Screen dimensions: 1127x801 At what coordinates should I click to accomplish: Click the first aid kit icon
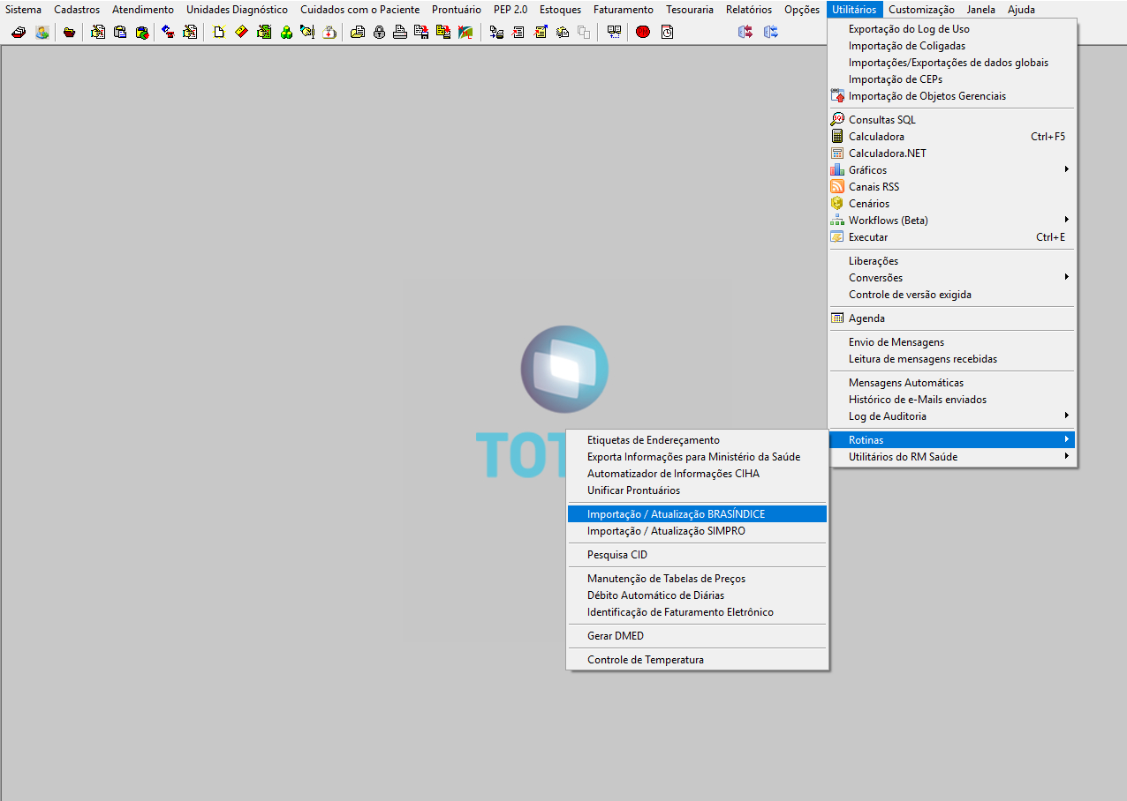pos(329,33)
